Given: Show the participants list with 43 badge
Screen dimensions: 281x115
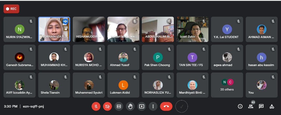Looking at the screenshot, I should [251, 106].
